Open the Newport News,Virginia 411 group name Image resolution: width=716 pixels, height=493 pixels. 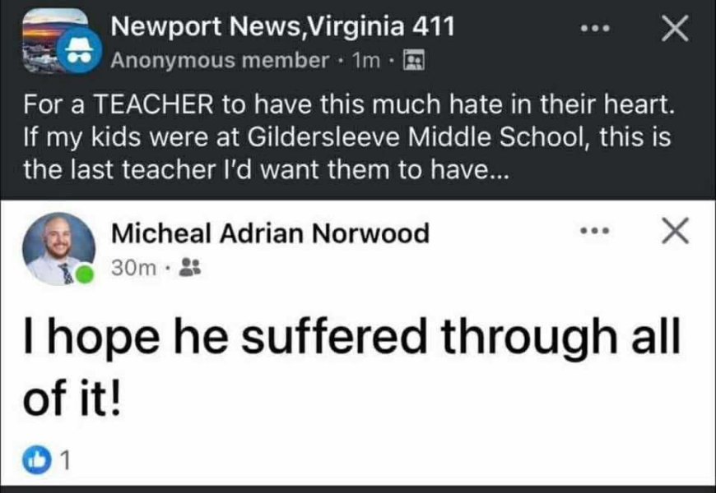[282, 26]
